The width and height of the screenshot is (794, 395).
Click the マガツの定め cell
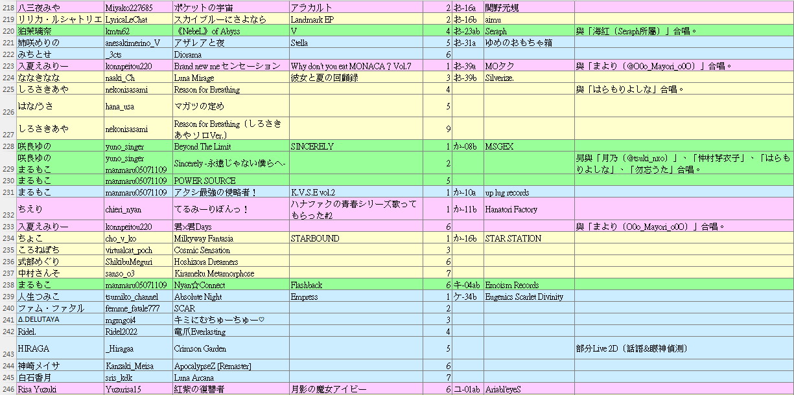tap(230, 106)
